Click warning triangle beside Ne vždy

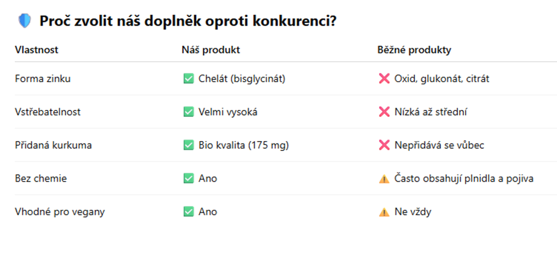(x=384, y=212)
